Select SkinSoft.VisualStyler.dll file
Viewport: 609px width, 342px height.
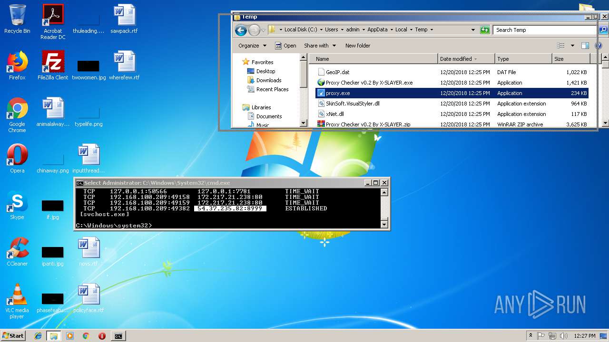tap(452, 104)
